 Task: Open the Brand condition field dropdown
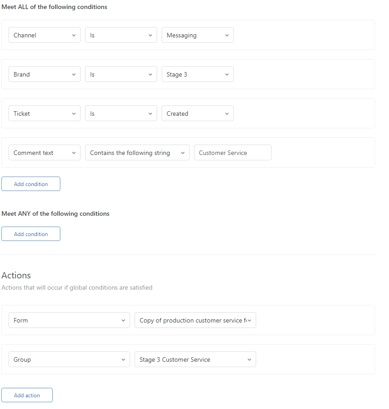(44, 74)
